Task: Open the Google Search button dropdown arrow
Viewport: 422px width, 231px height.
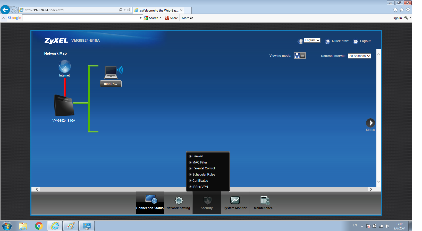Action: tap(160, 18)
